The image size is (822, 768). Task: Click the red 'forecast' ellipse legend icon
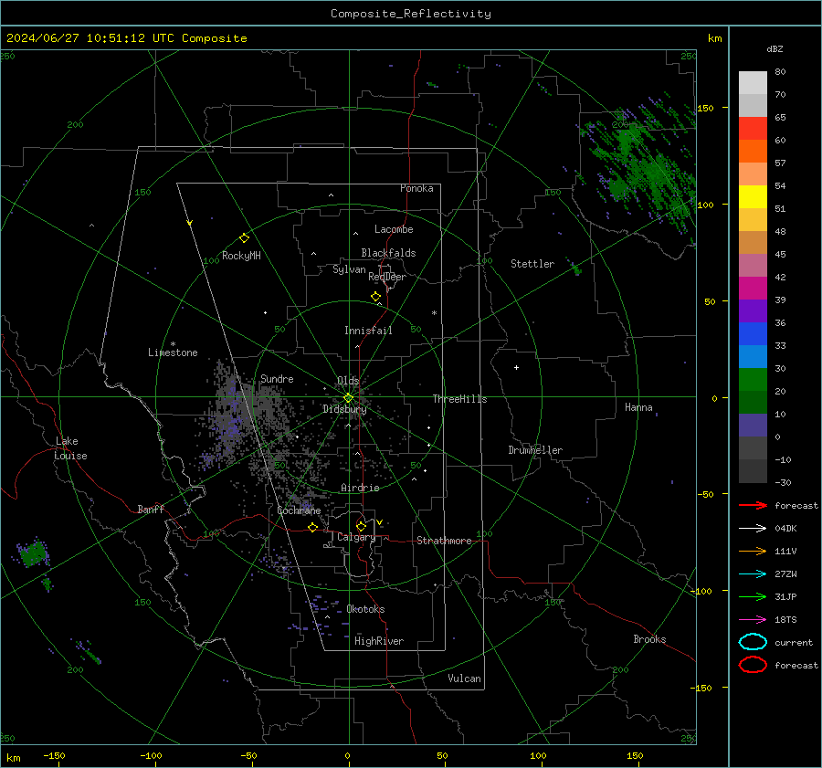(x=753, y=665)
